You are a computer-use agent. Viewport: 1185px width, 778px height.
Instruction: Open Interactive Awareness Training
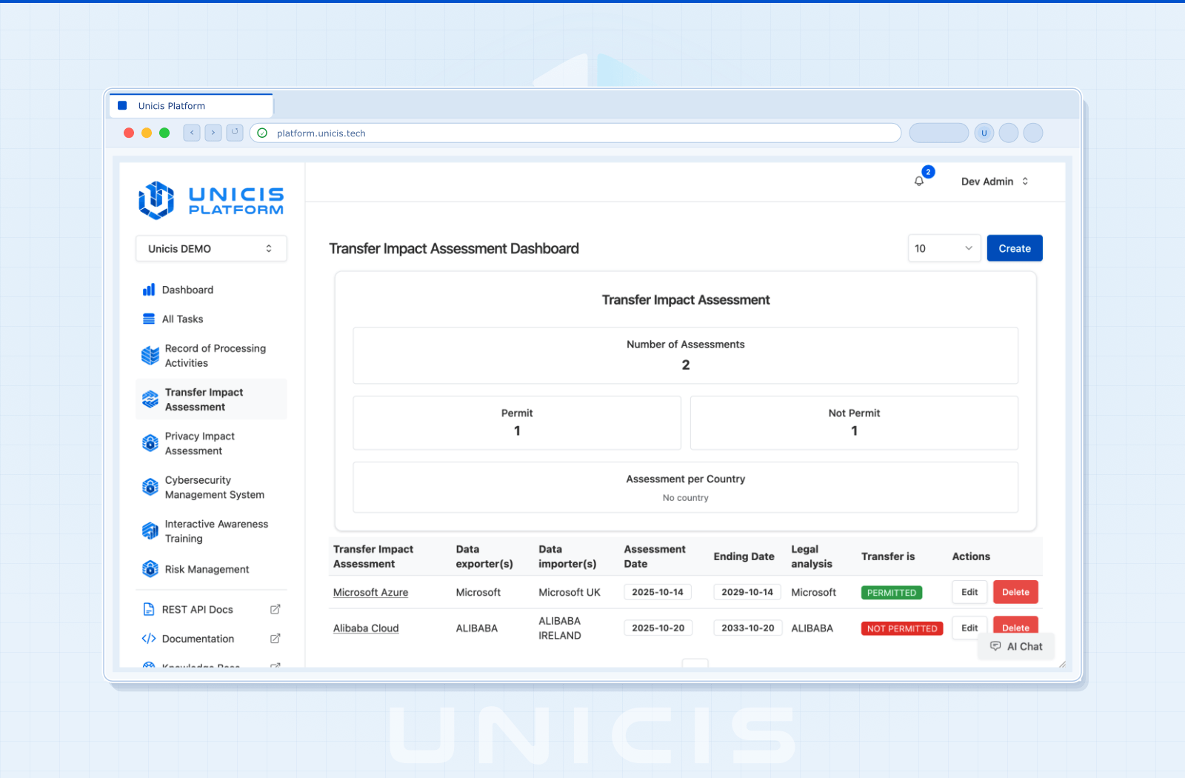point(211,531)
